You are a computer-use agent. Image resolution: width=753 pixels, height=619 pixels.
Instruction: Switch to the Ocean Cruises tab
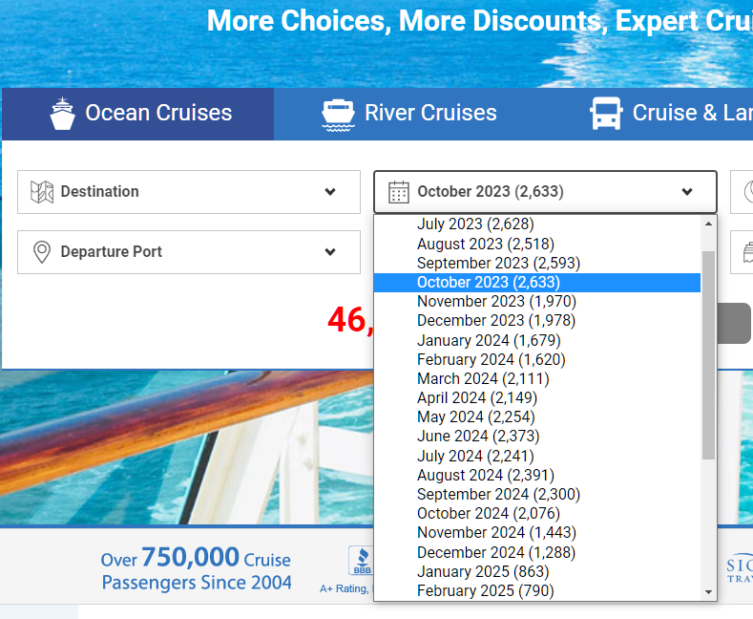click(x=137, y=114)
